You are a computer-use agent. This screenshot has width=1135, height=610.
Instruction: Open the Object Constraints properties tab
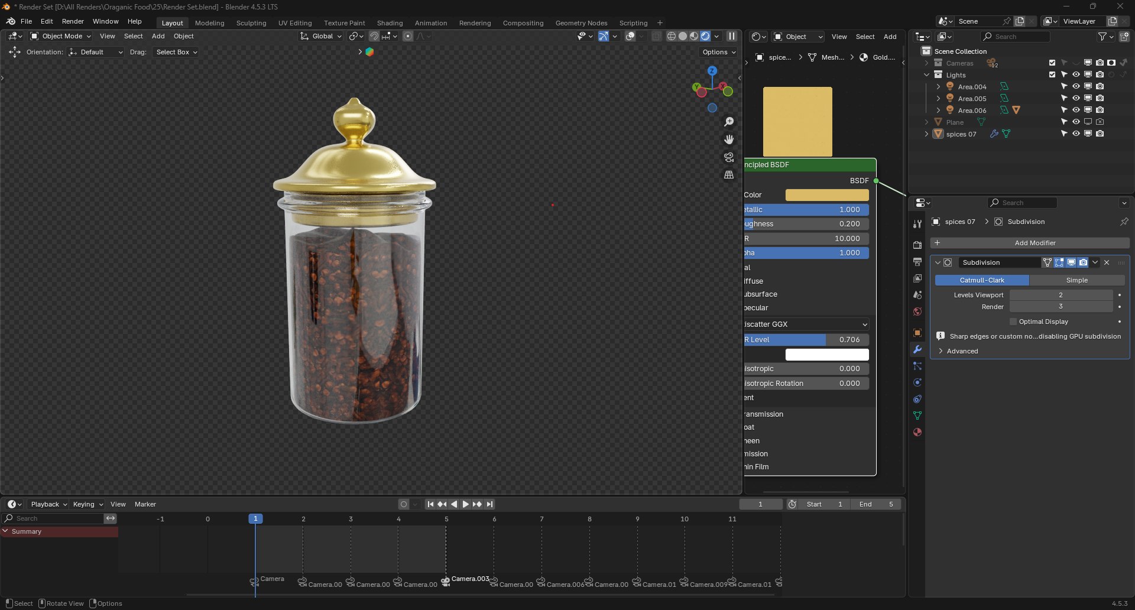click(917, 399)
